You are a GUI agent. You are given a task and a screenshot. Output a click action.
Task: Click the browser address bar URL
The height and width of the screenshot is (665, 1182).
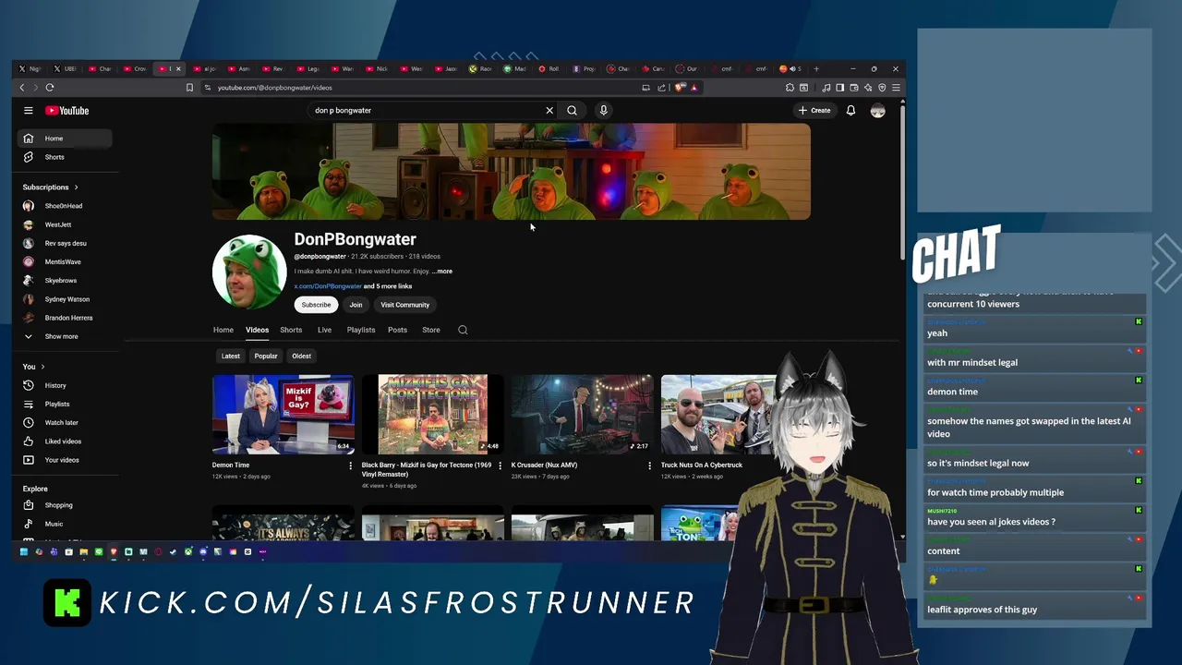[275, 88]
